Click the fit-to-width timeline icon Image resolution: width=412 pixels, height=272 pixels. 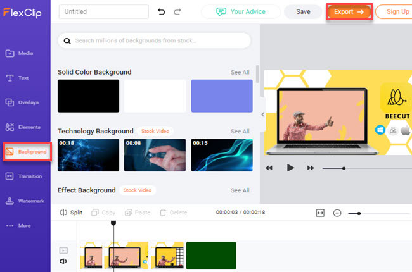tap(320, 213)
